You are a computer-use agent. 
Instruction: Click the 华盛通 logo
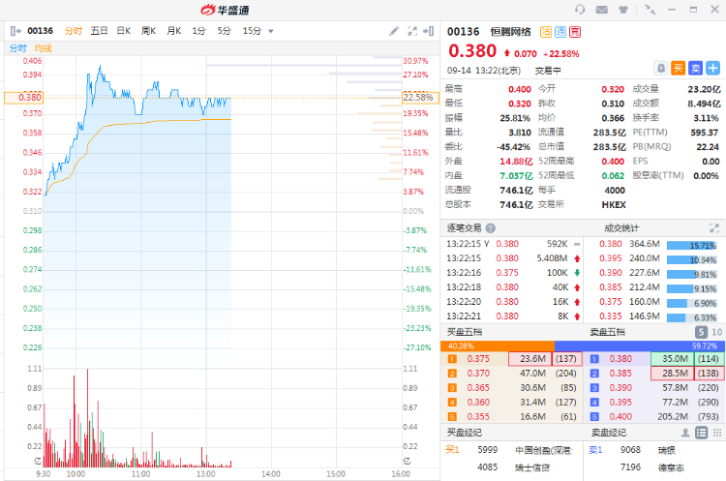[x=225, y=10]
